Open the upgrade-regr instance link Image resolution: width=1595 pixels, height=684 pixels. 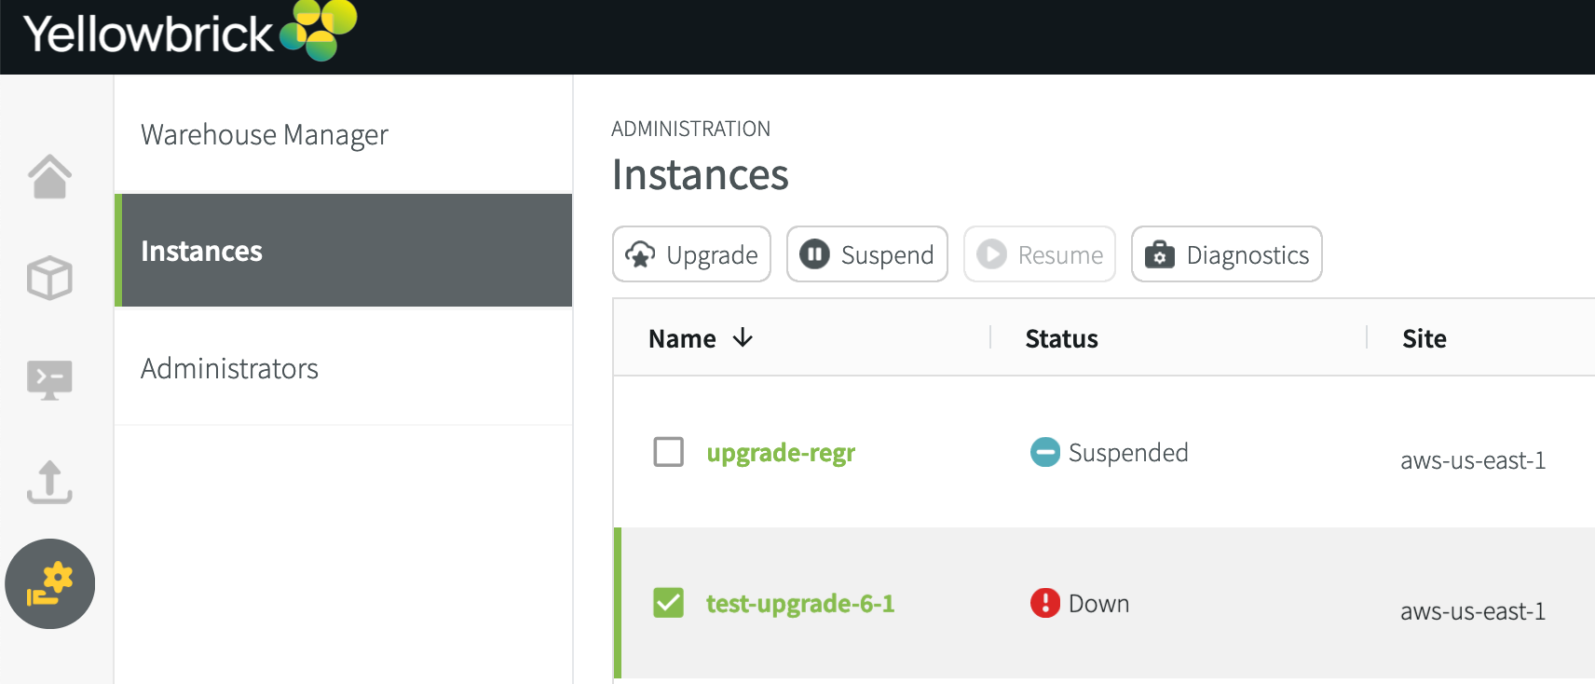(781, 453)
